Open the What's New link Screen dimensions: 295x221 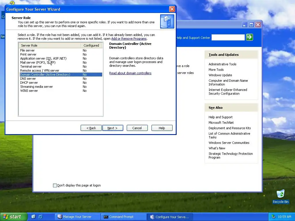(x=217, y=148)
